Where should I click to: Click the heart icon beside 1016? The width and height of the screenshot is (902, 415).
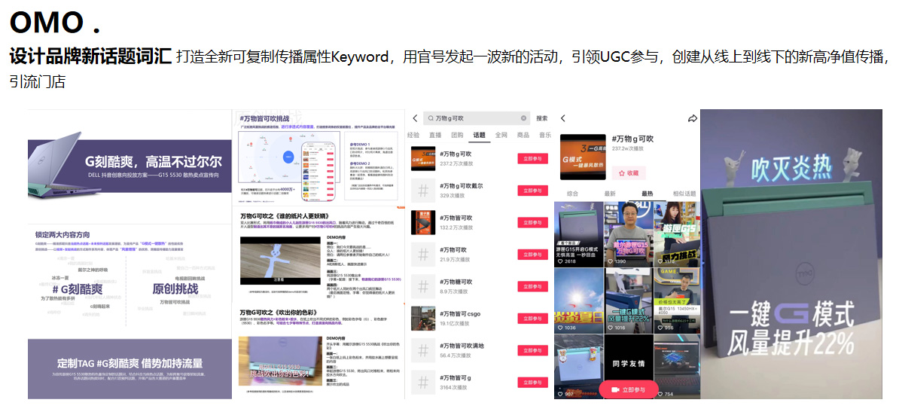pos(611,328)
